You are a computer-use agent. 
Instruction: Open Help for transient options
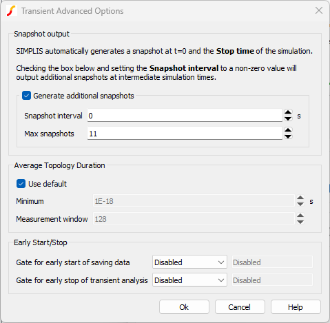click(296, 307)
